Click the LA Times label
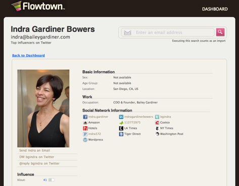The width and height of the screenshot is (239, 186). click(x=131, y=128)
